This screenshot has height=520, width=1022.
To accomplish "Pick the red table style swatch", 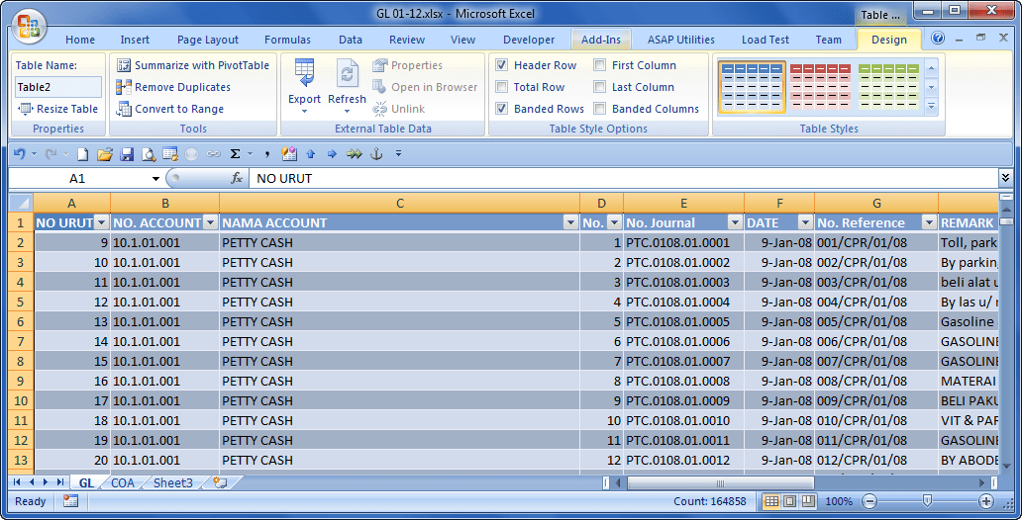I will point(820,87).
